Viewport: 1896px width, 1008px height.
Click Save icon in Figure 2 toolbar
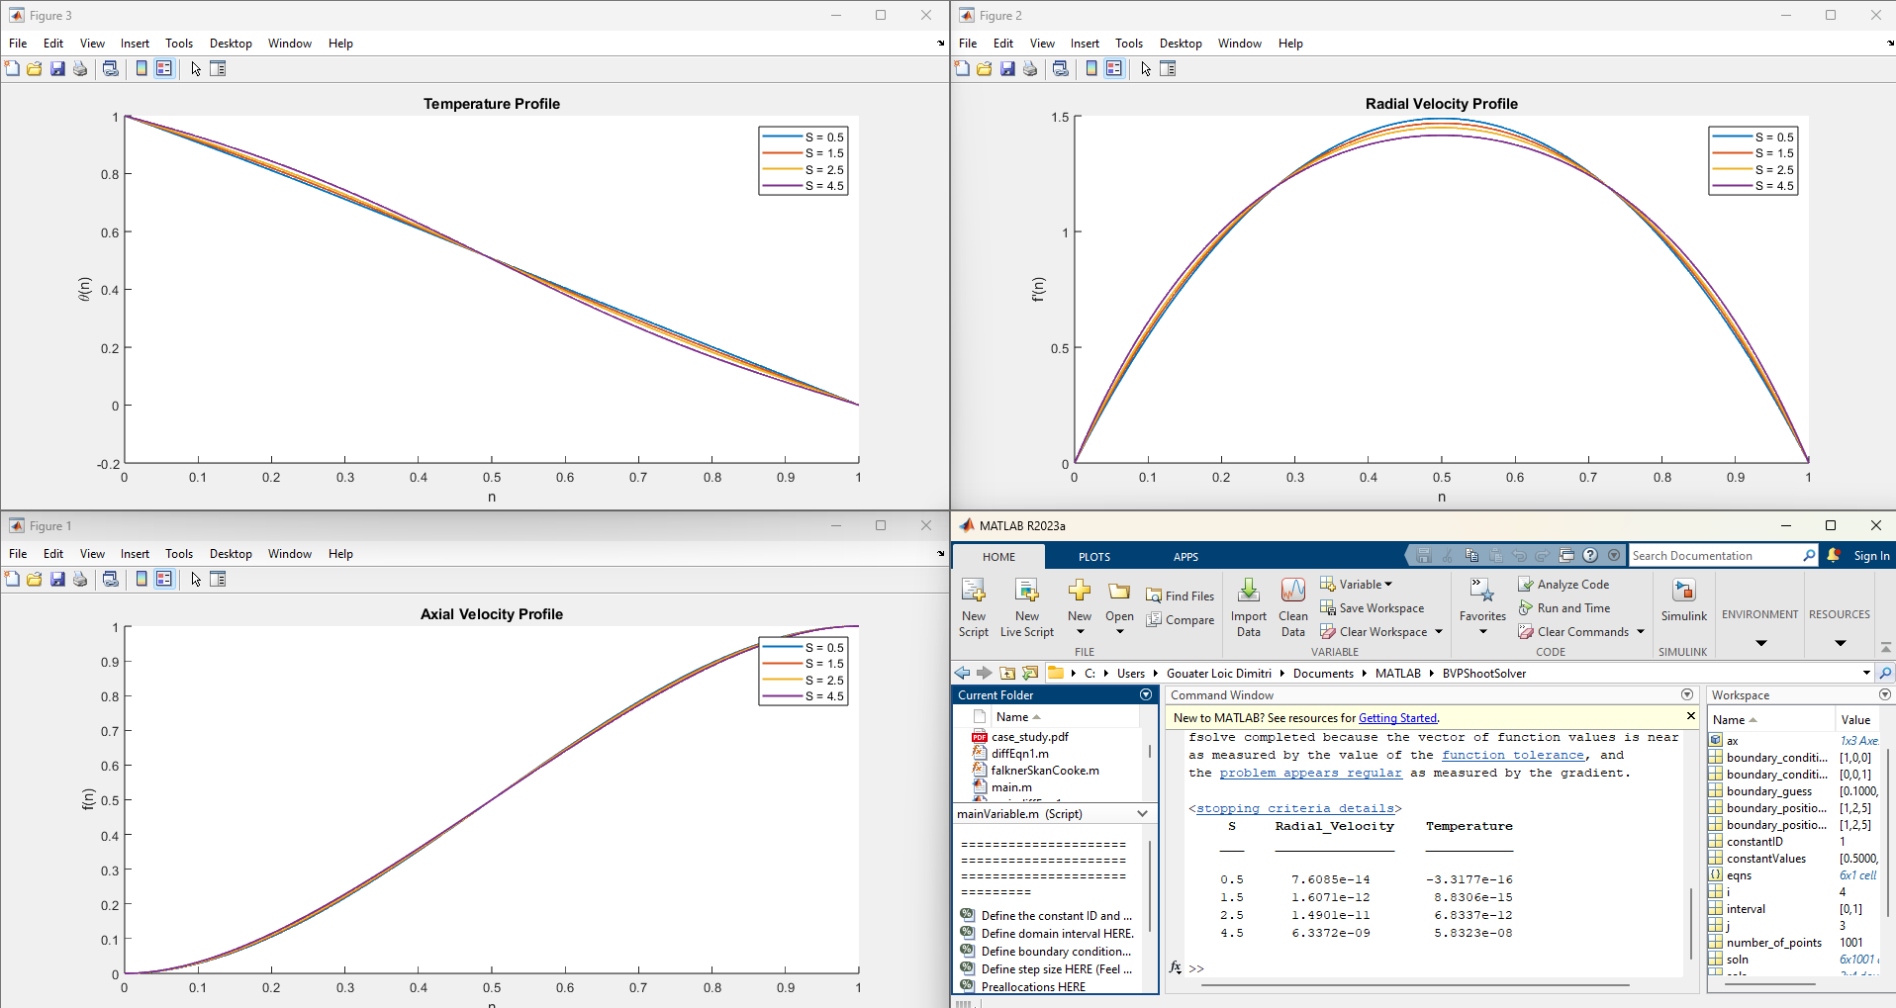1007,68
